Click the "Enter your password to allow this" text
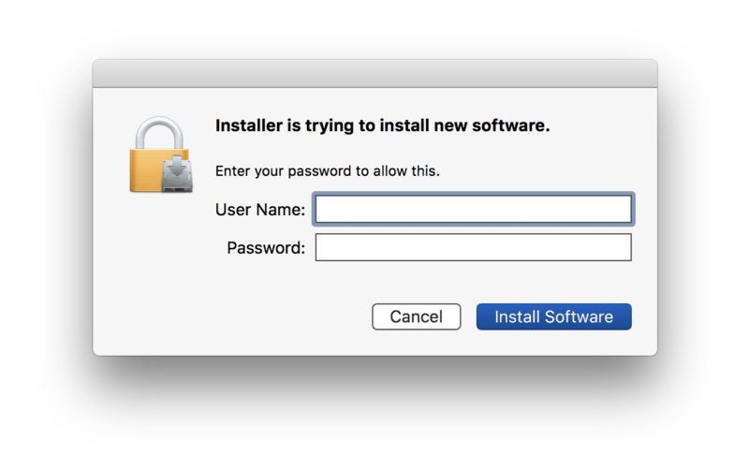This screenshot has height=469, width=749. 327,171
